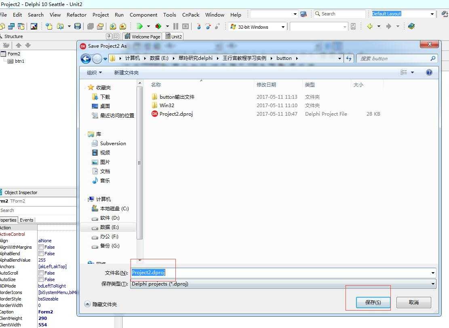This screenshot has width=449, height=328.
Task: Click the 搜索 button search box
Action: (x=397, y=58)
